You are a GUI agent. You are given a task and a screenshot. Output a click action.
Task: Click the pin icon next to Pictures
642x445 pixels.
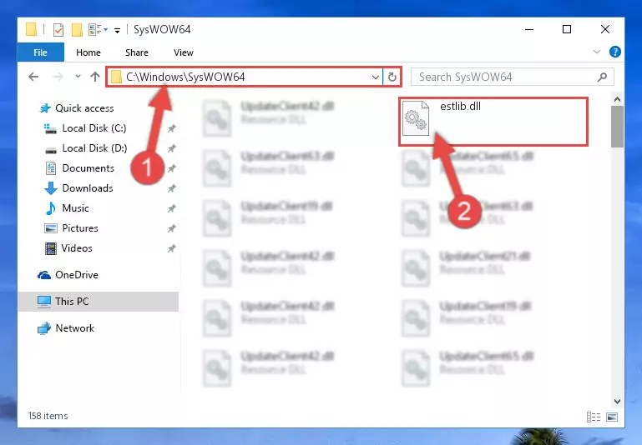pos(171,228)
